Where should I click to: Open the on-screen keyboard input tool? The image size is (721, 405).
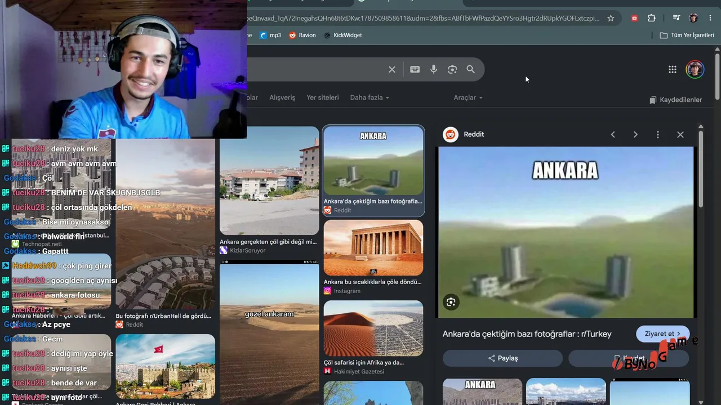pos(415,69)
